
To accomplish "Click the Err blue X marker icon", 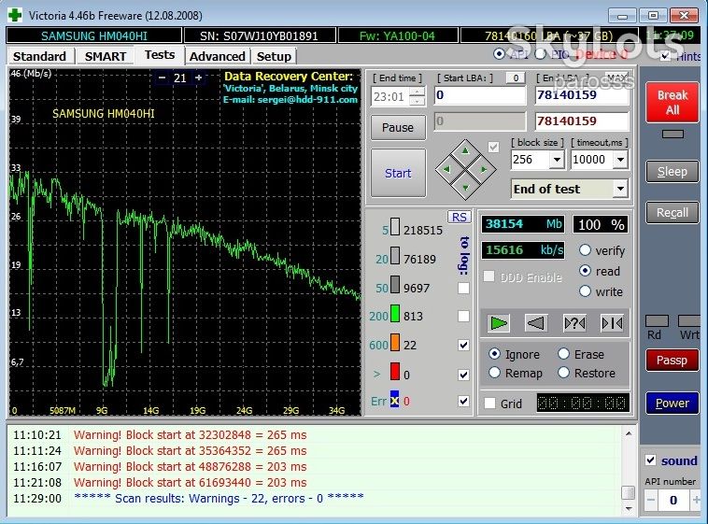I will 395,400.
